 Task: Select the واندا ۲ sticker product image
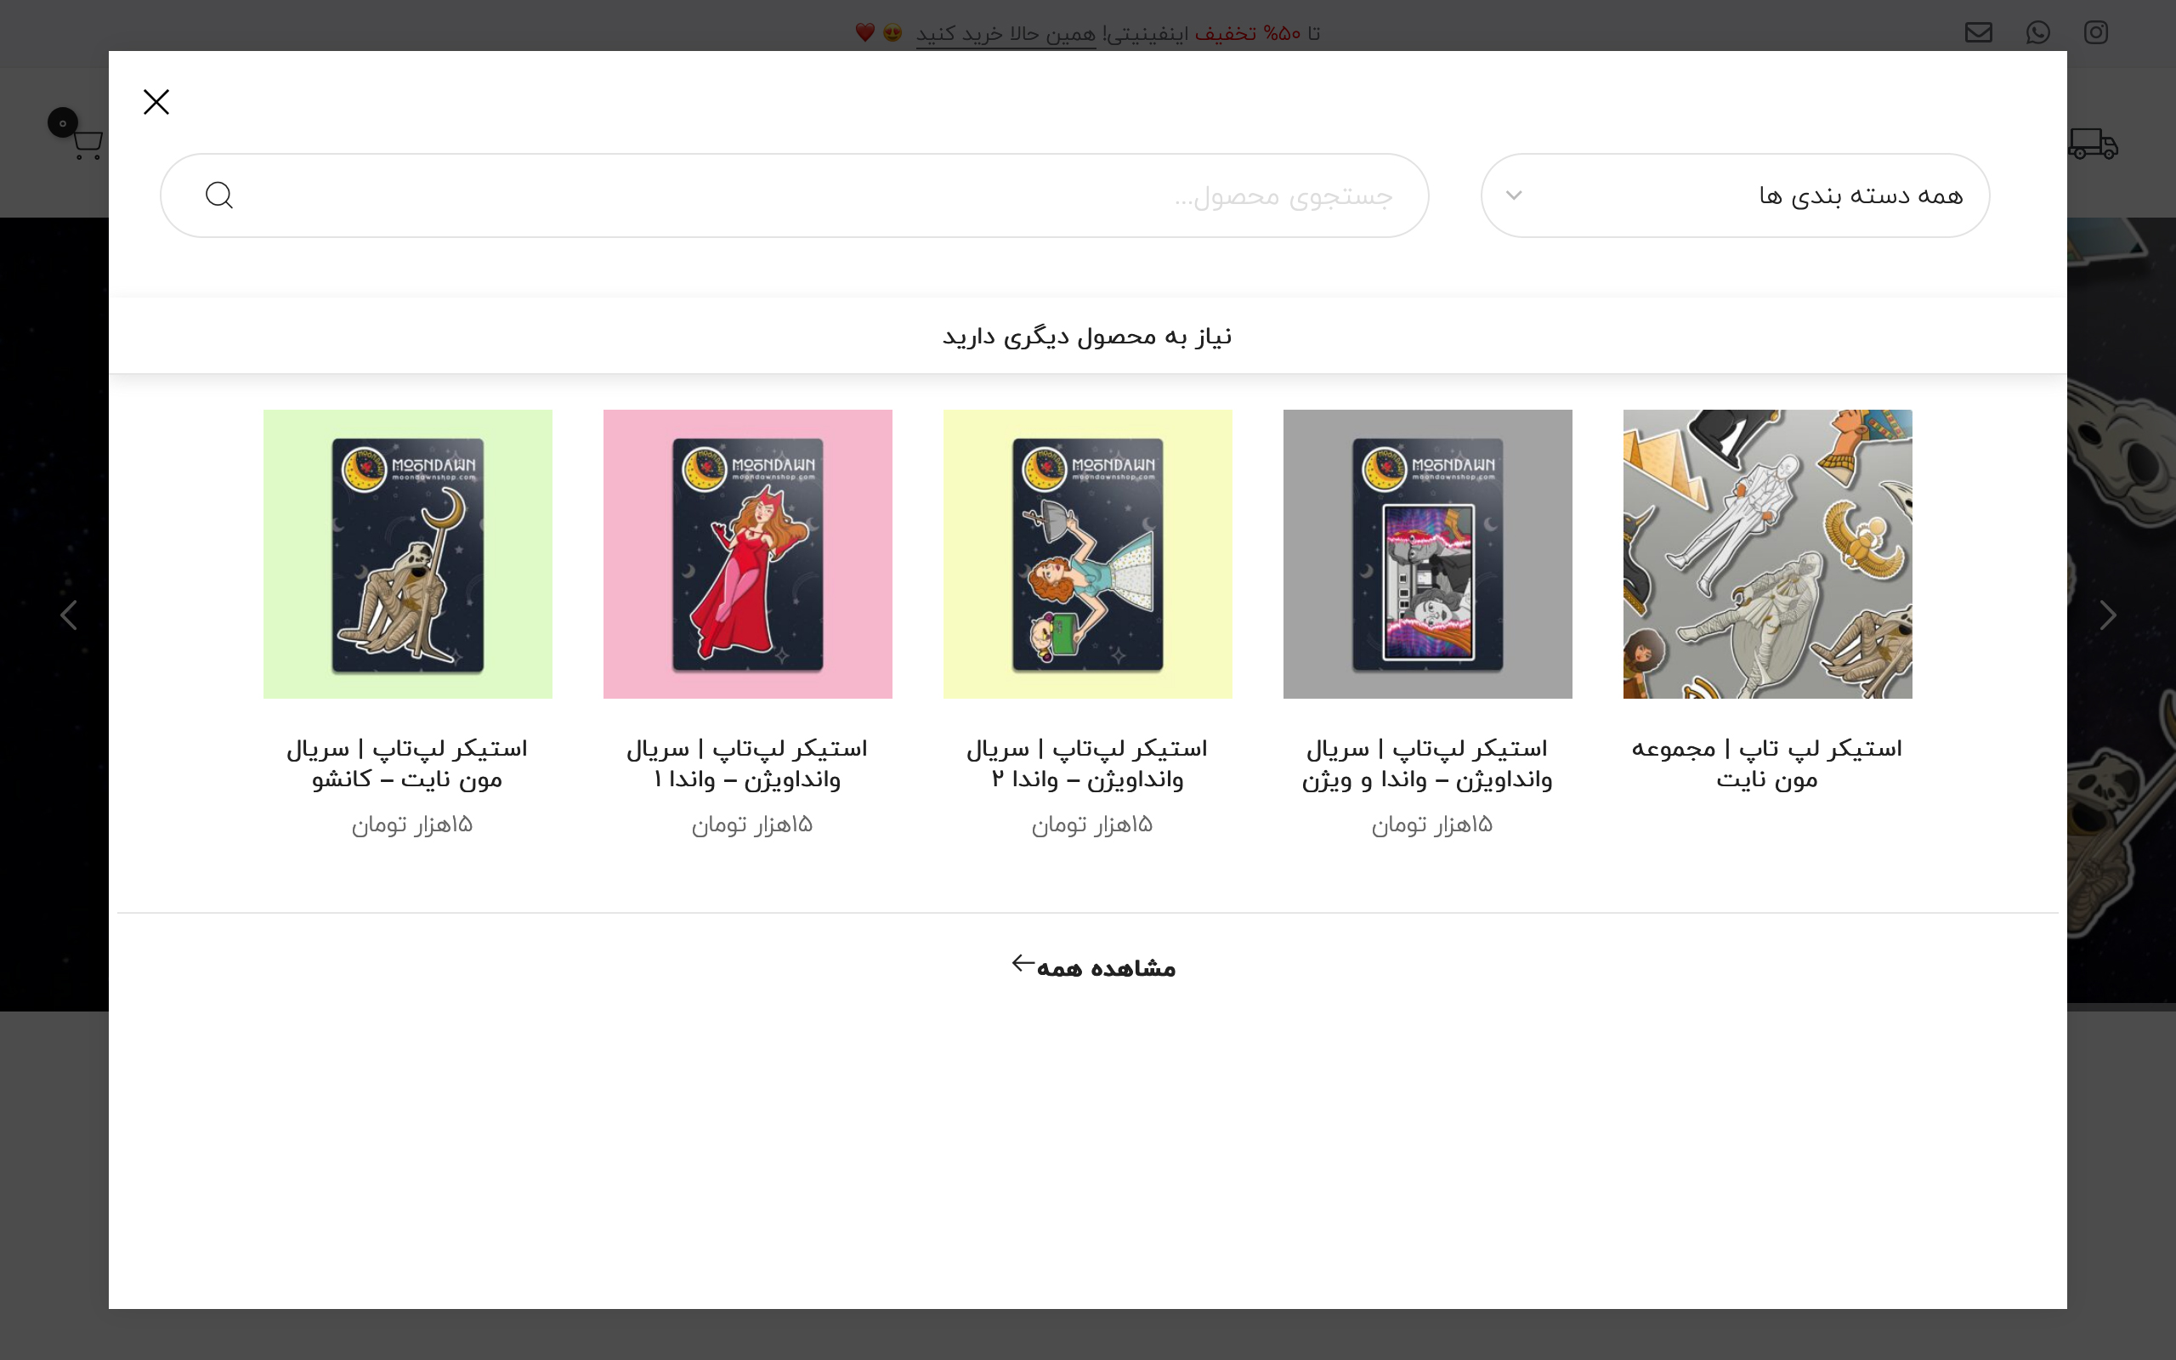[1087, 554]
